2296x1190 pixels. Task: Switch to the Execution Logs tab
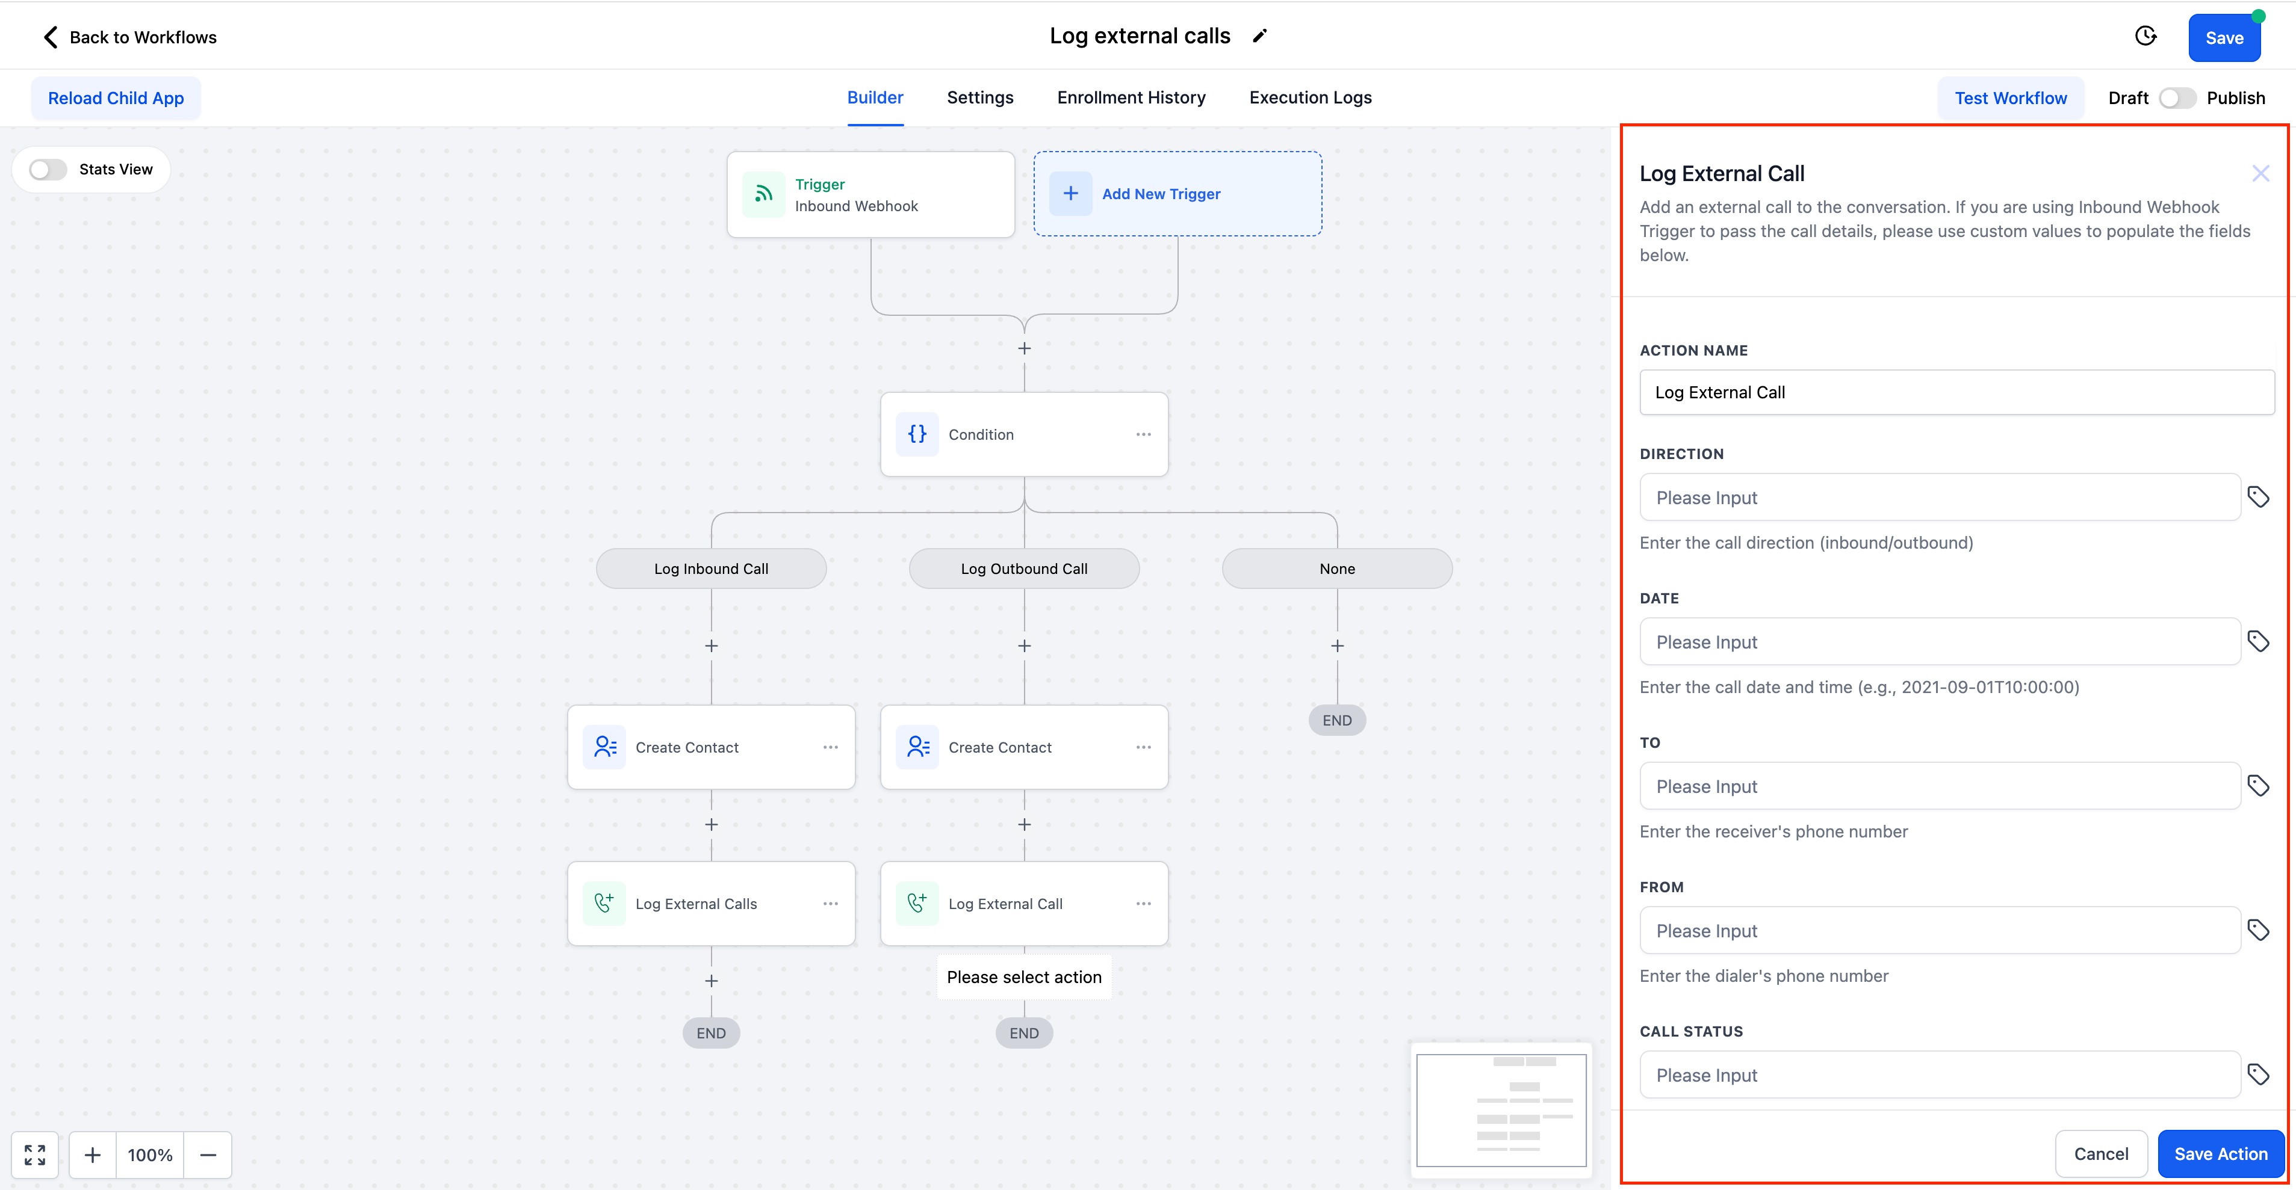pyautogui.click(x=1309, y=98)
